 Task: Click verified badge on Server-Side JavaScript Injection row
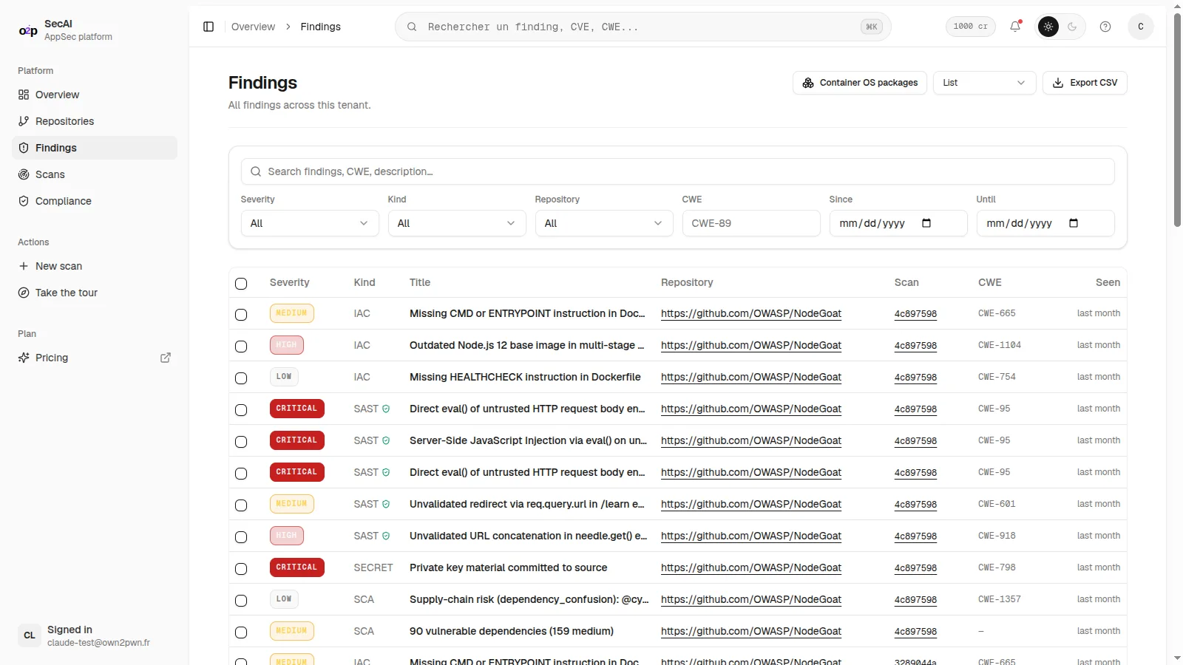[386, 440]
